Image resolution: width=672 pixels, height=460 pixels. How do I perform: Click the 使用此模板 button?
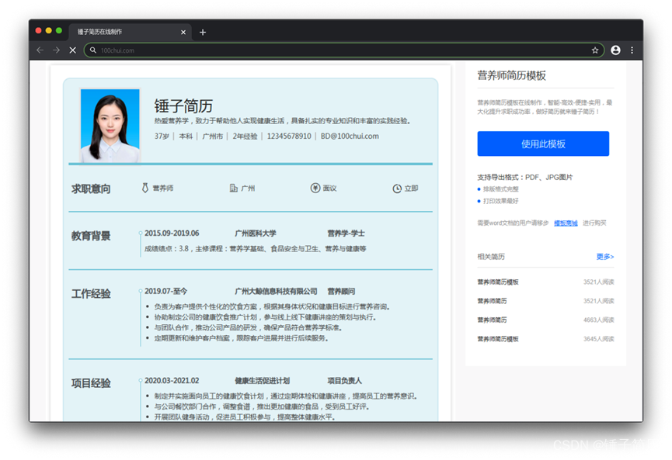pyautogui.click(x=543, y=144)
